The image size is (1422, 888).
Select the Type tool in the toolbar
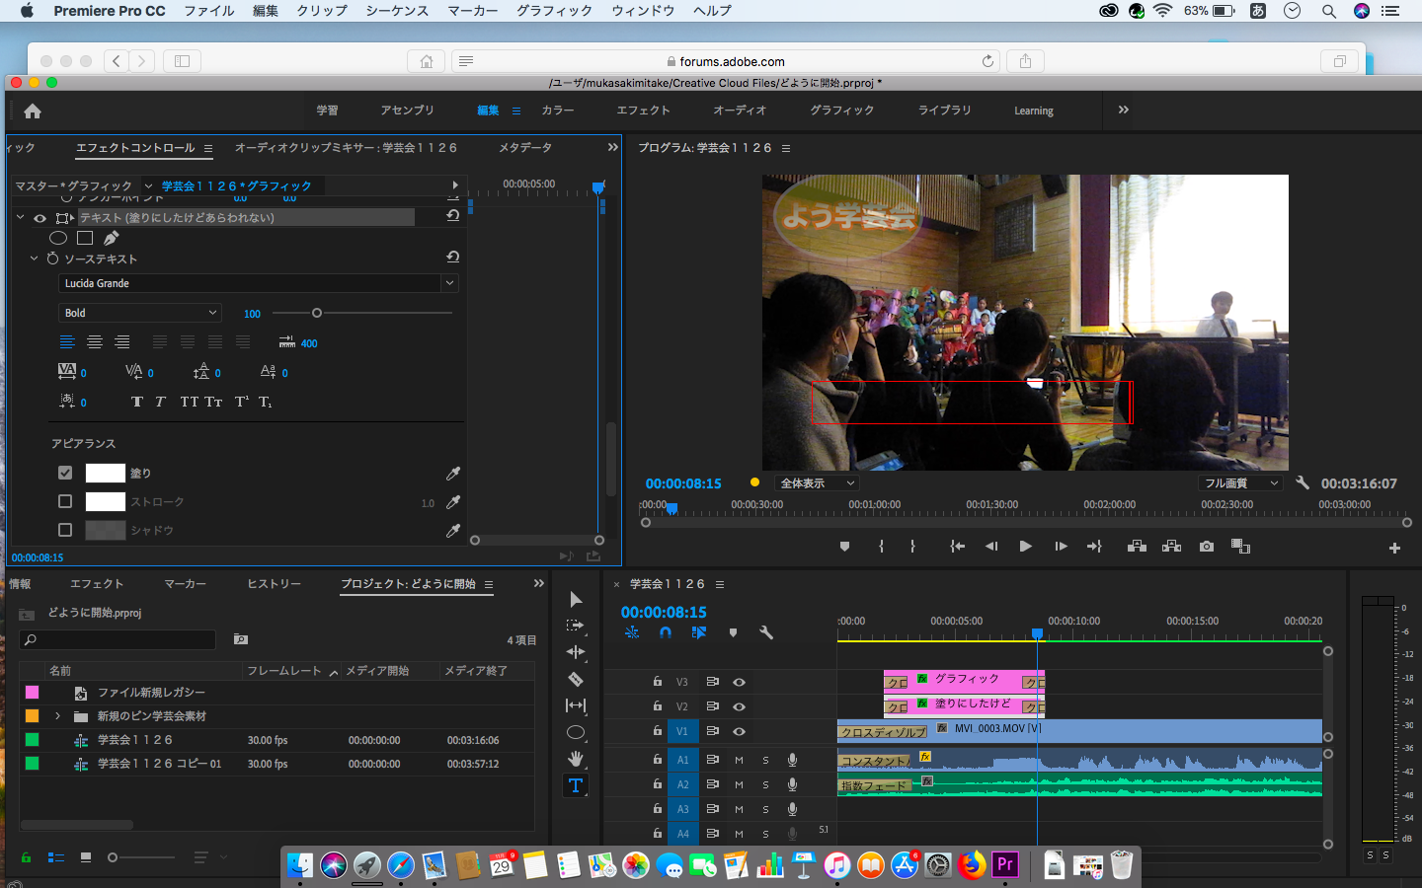tap(575, 785)
